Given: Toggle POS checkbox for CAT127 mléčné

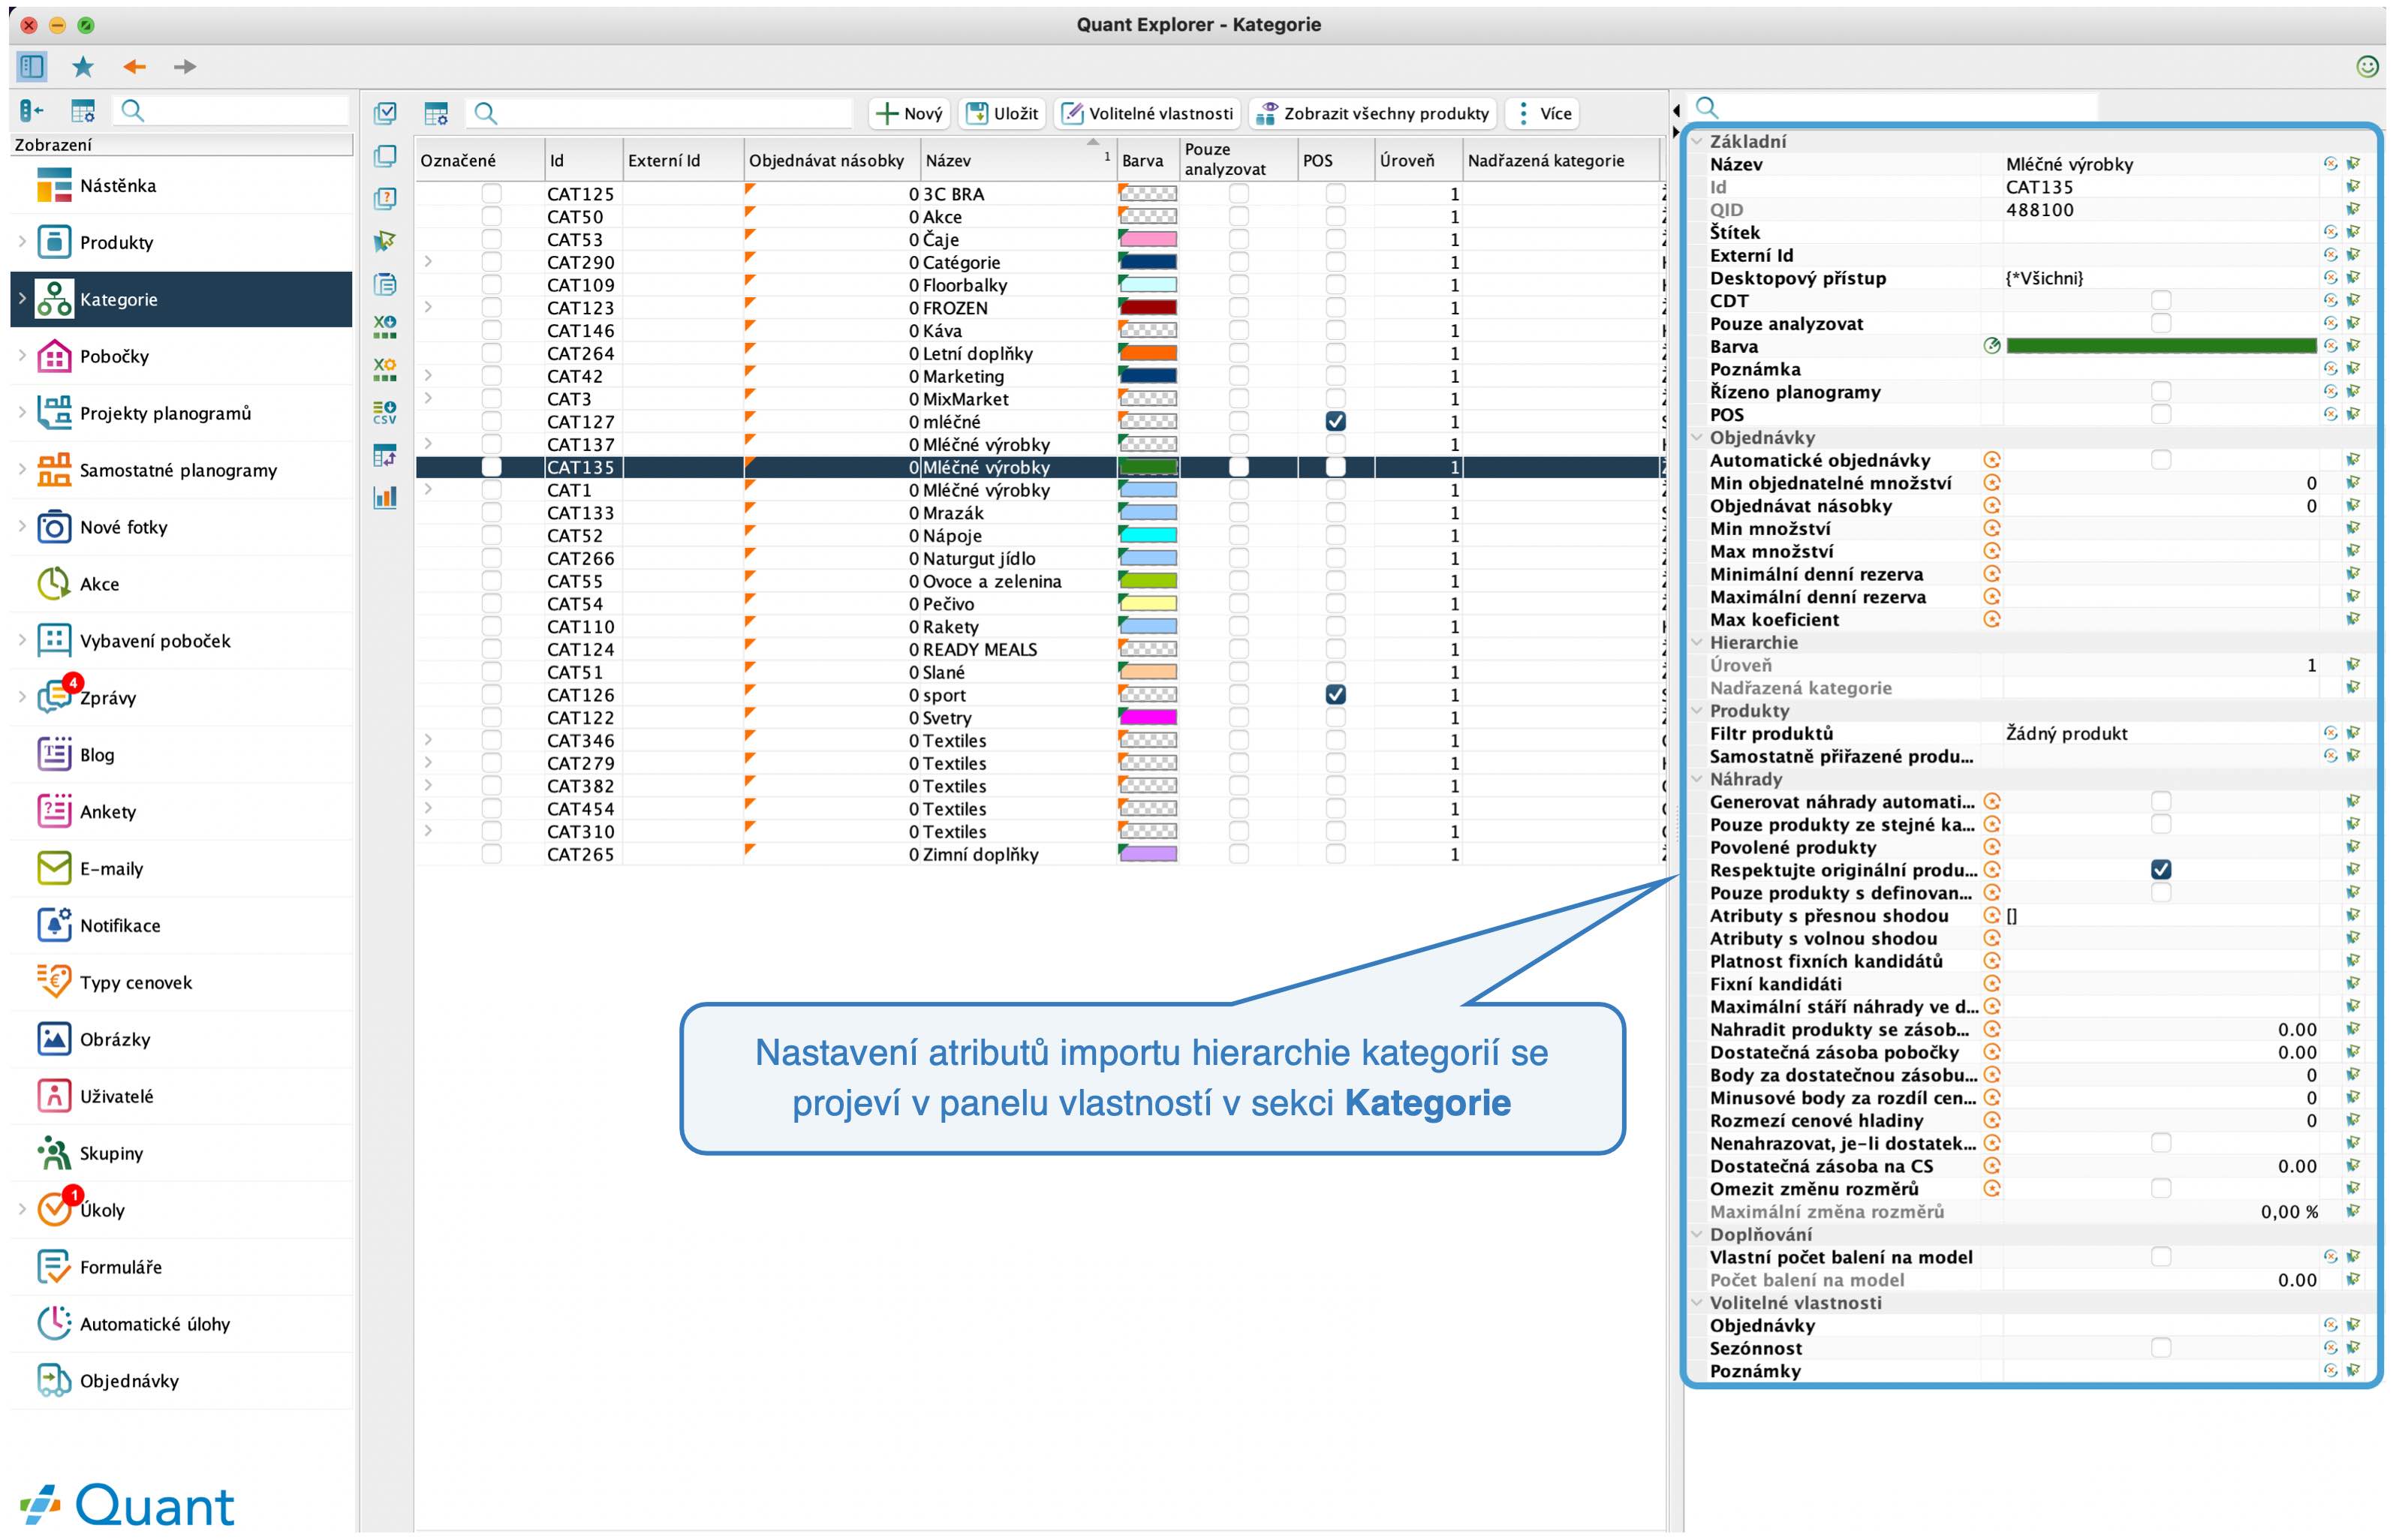Looking at the screenshot, I should (1335, 422).
